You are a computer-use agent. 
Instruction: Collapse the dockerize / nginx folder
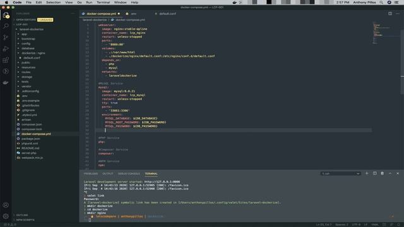pos(33,53)
